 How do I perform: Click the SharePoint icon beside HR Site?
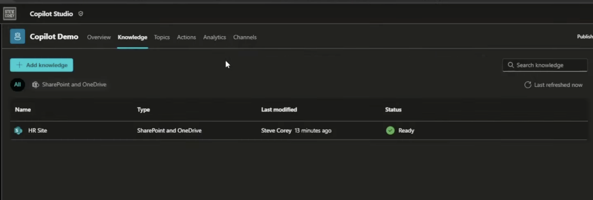[x=18, y=131]
